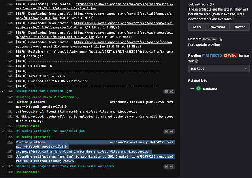Click 00:01 duration badge for uploading artifacts
This screenshot has width=252, height=178.
169,132
